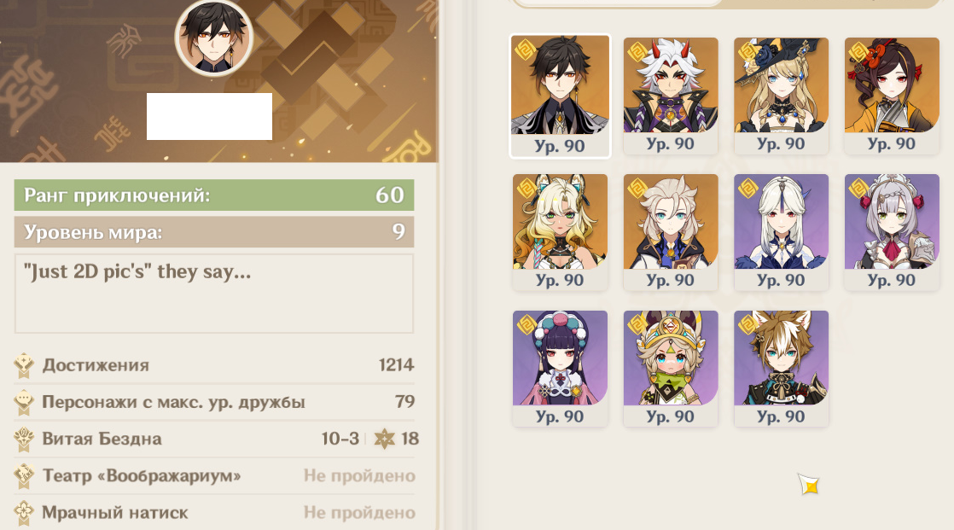Click the Витая Бездна abyss icon
Viewport: 954px width, 530px height.
coord(24,440)
